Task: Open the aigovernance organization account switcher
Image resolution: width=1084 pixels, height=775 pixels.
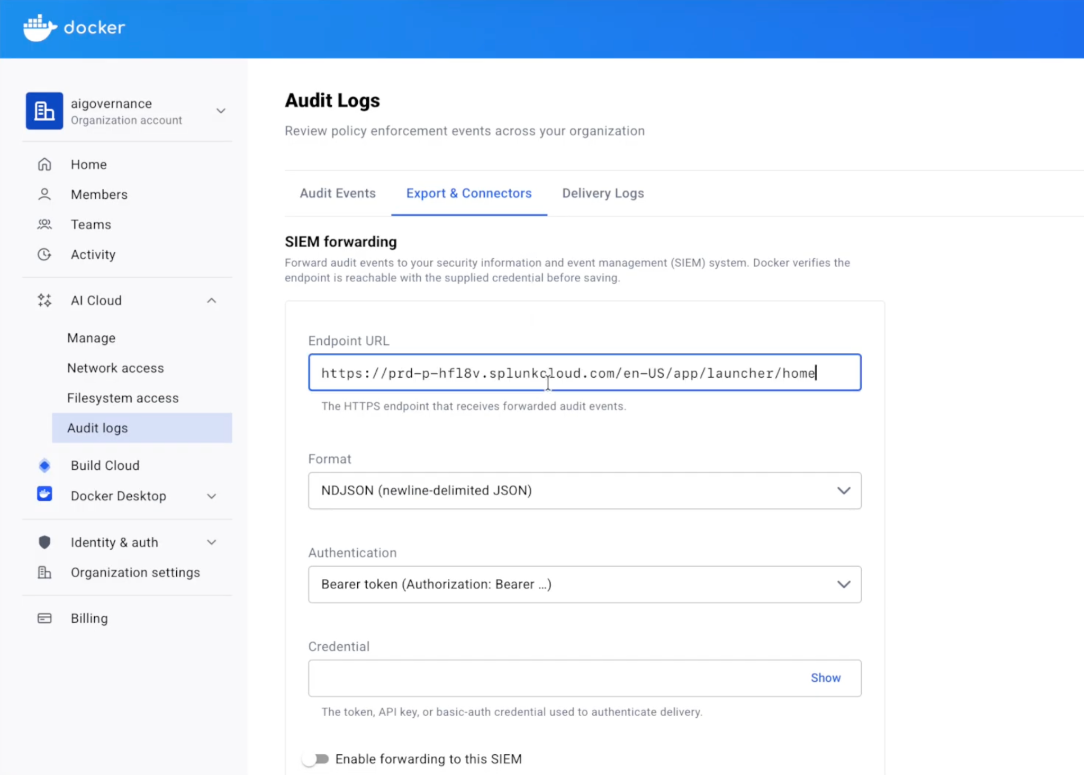Action: tap(221, 111)
